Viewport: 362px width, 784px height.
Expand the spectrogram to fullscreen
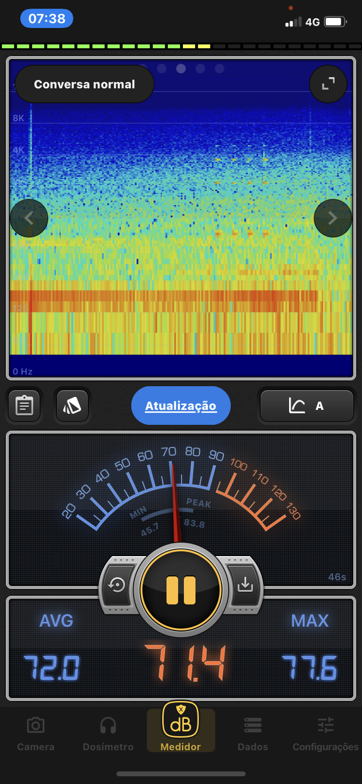point(328,84)
